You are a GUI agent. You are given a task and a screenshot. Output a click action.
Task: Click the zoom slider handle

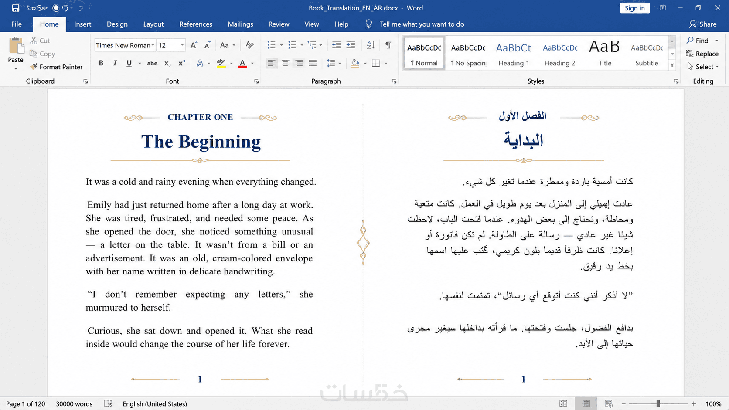(x=658, y=403)
